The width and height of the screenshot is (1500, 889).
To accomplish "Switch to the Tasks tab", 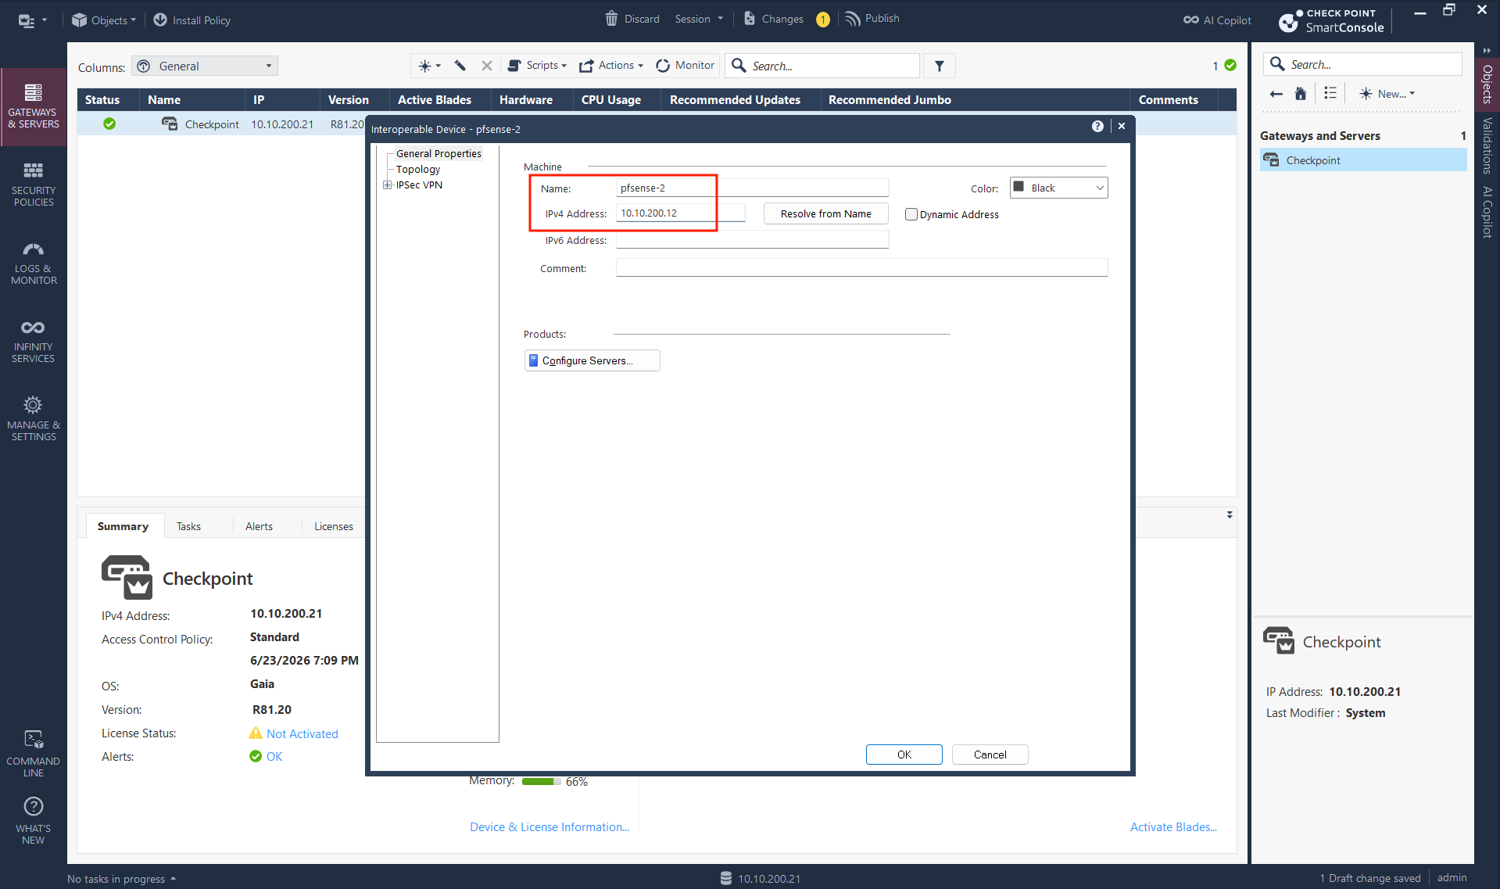I will pos(188,526).
